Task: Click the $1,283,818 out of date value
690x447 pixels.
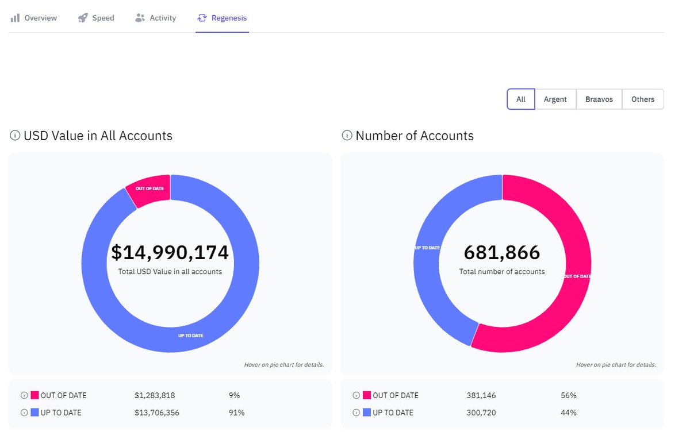Action: [155, 395]
